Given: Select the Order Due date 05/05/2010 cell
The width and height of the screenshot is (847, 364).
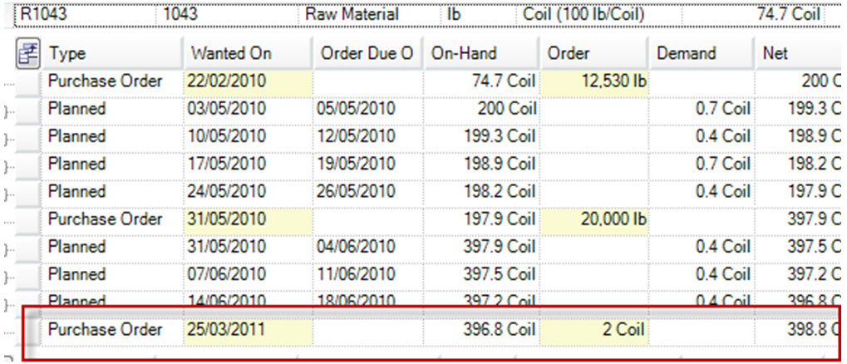Looking at the screenshot, I should pyautogui.click(x=366, y=109).
